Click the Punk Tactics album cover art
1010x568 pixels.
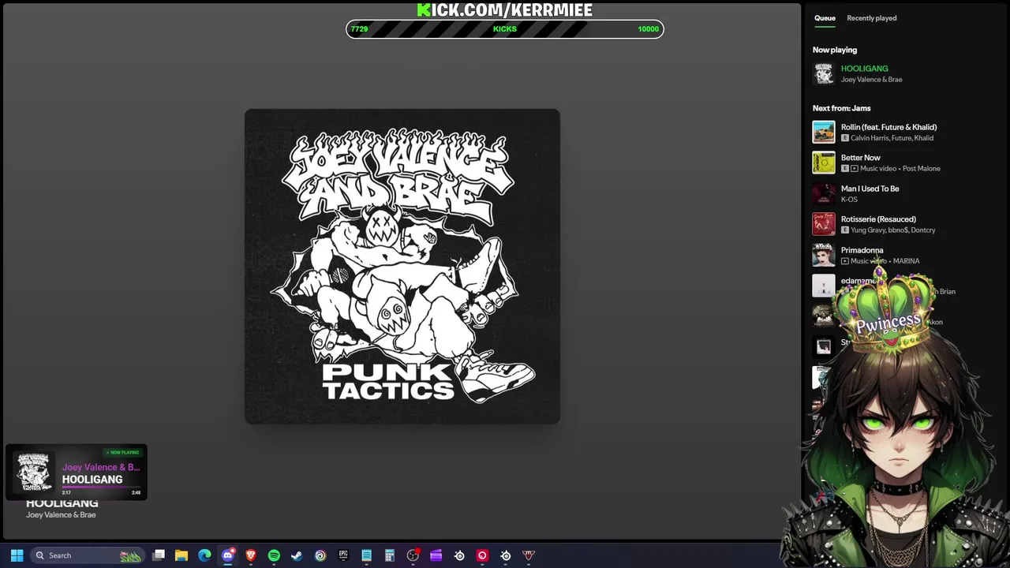coord(402,267)
